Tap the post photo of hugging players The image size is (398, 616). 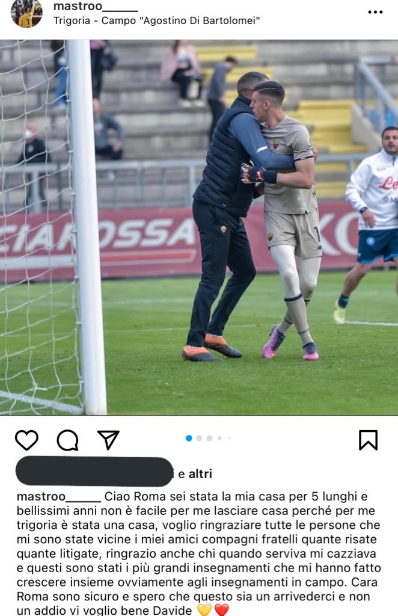click(x=199, y=227)
